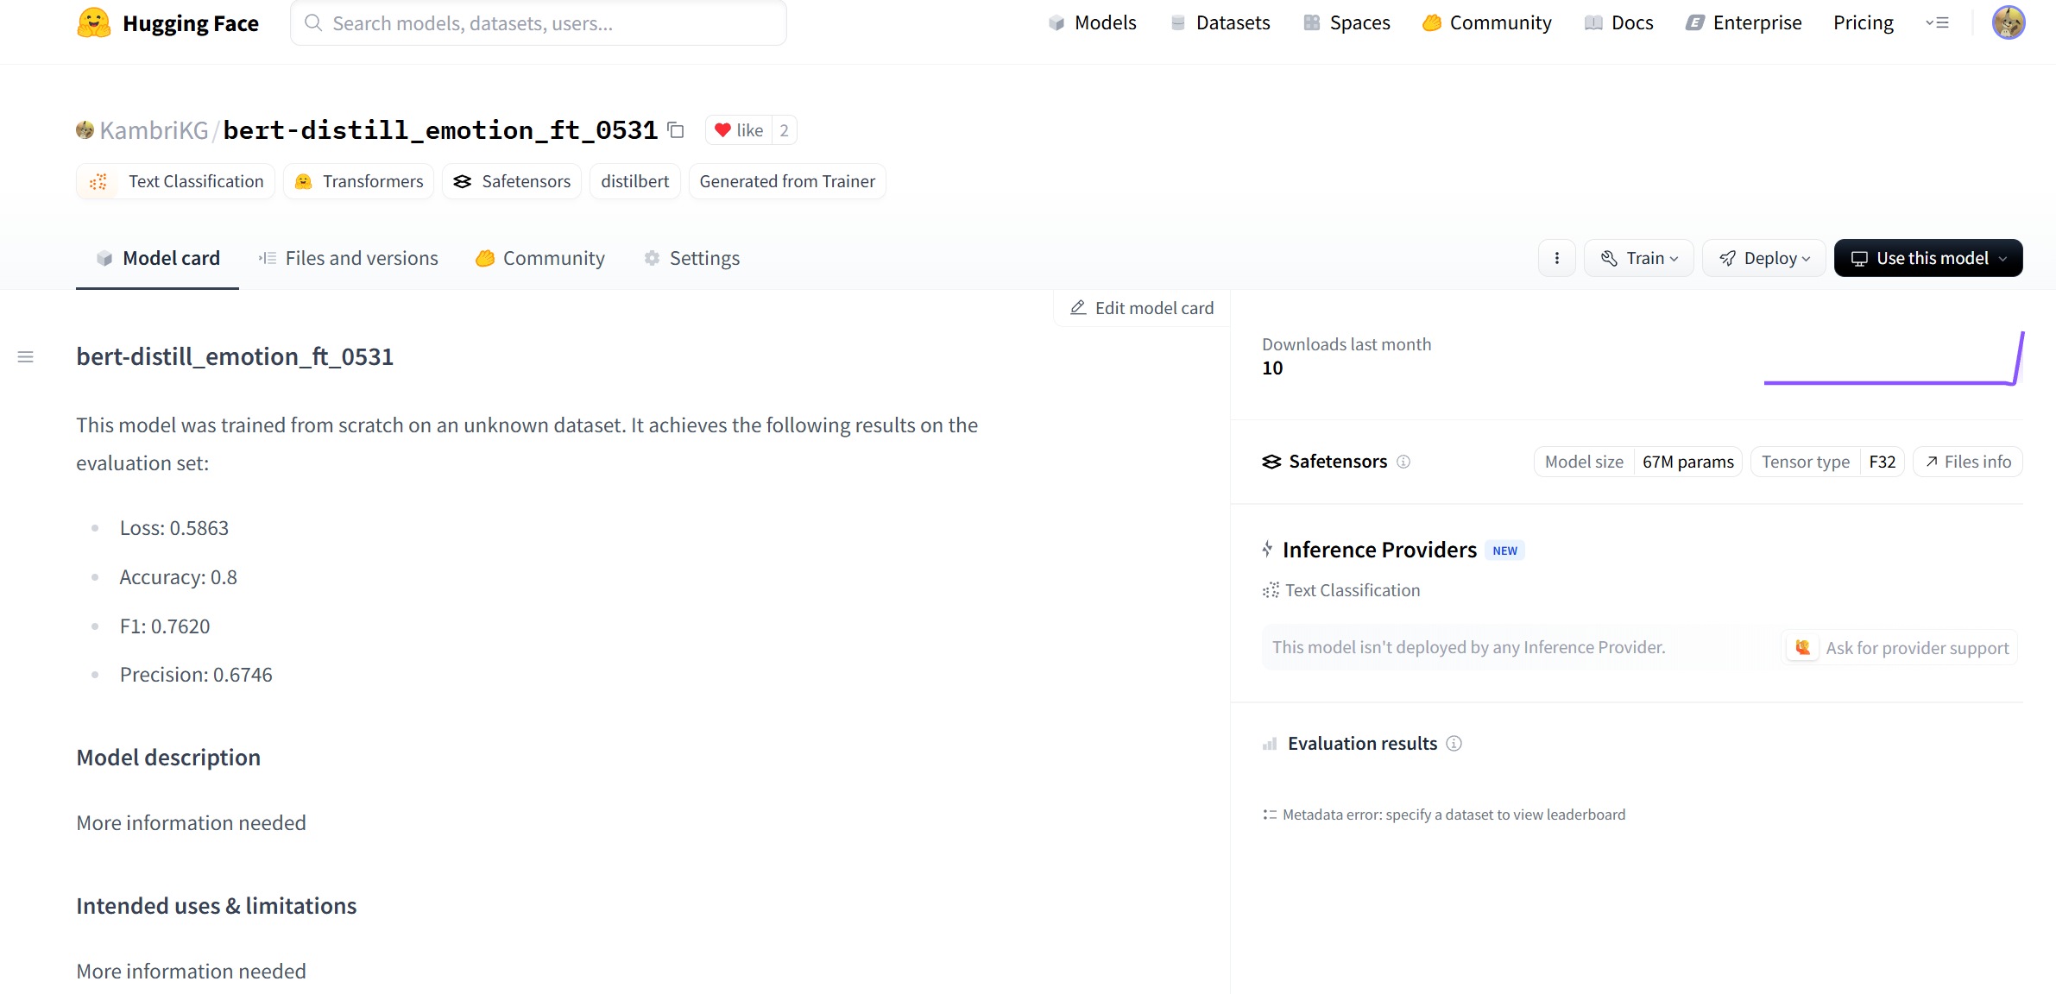Open Enterprise in top navigation
This screenshot has height=994, width=2056.
[x=1744, y=23]
